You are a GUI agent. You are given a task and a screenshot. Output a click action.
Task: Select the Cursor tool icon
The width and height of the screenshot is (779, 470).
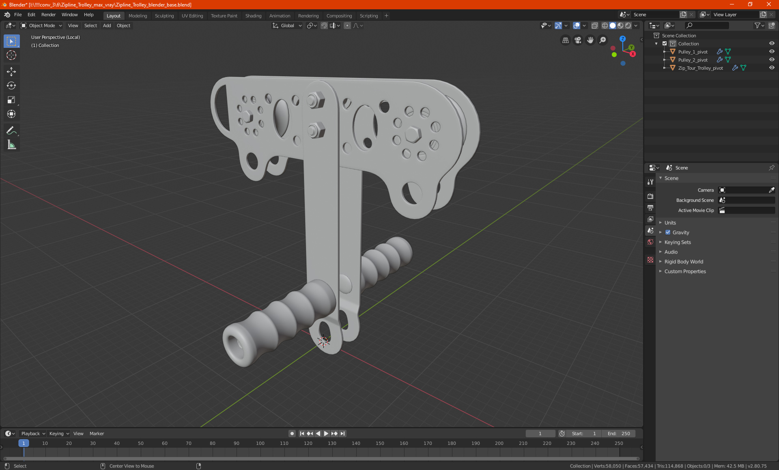coord(11,55)
